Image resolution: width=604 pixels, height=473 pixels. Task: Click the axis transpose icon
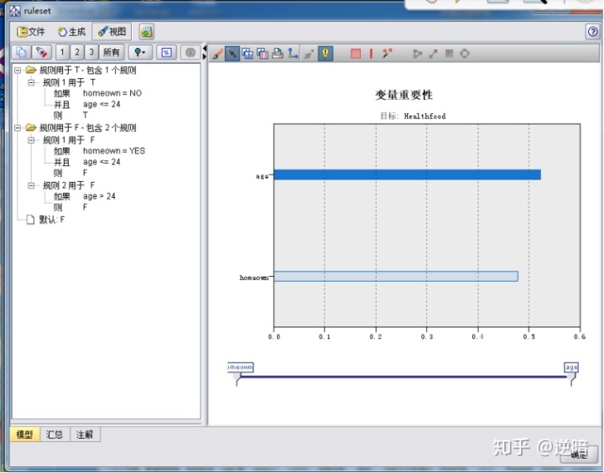click(293, 54)
